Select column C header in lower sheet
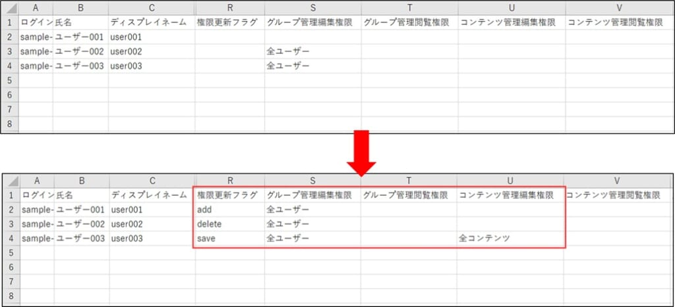 point(152,181)
